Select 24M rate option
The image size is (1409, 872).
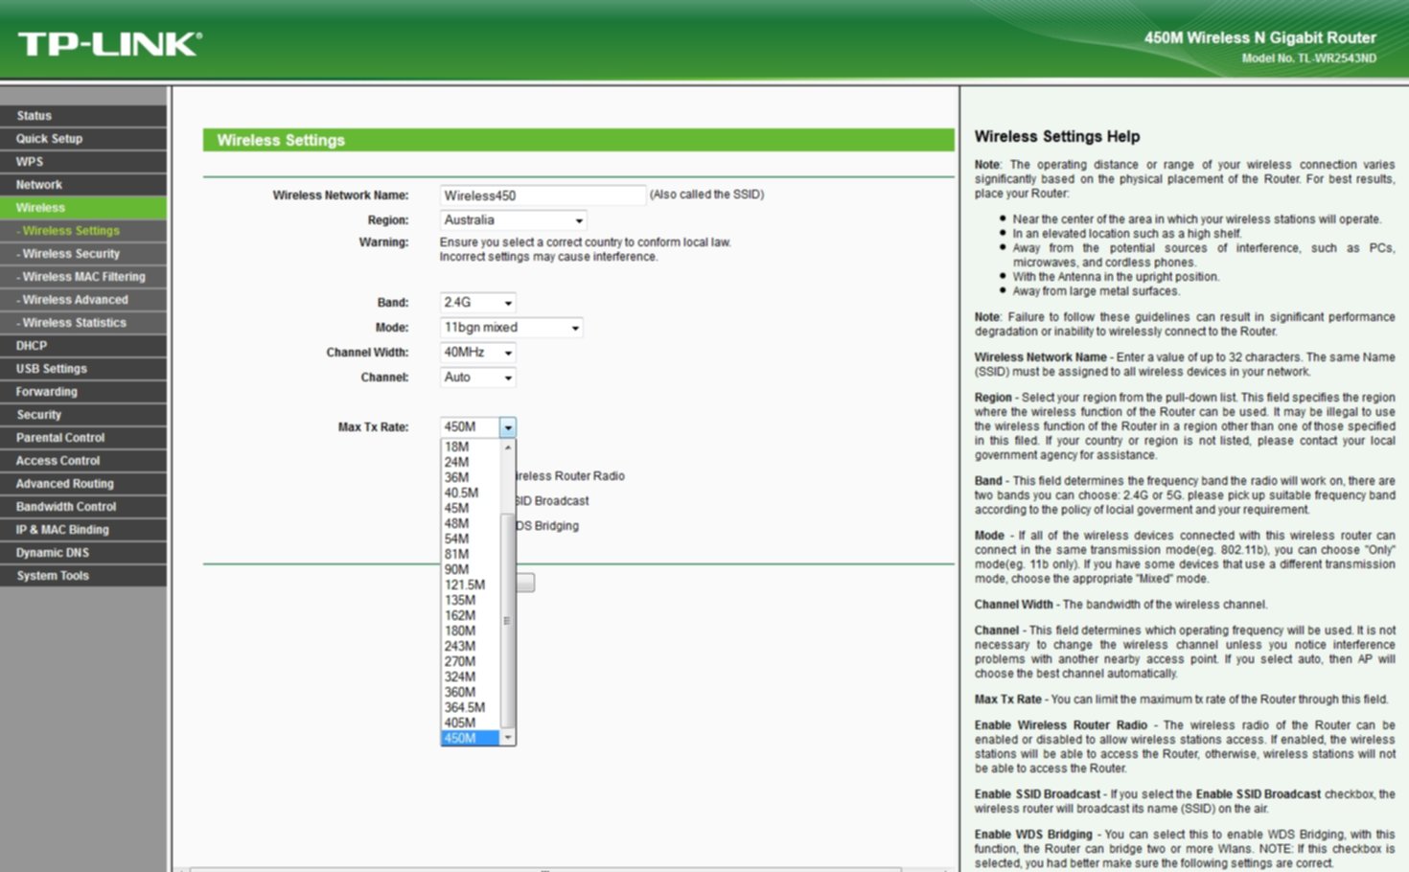pyautogui.click(x=471, y=462)
